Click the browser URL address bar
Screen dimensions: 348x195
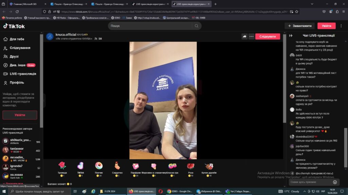(174, 12)
